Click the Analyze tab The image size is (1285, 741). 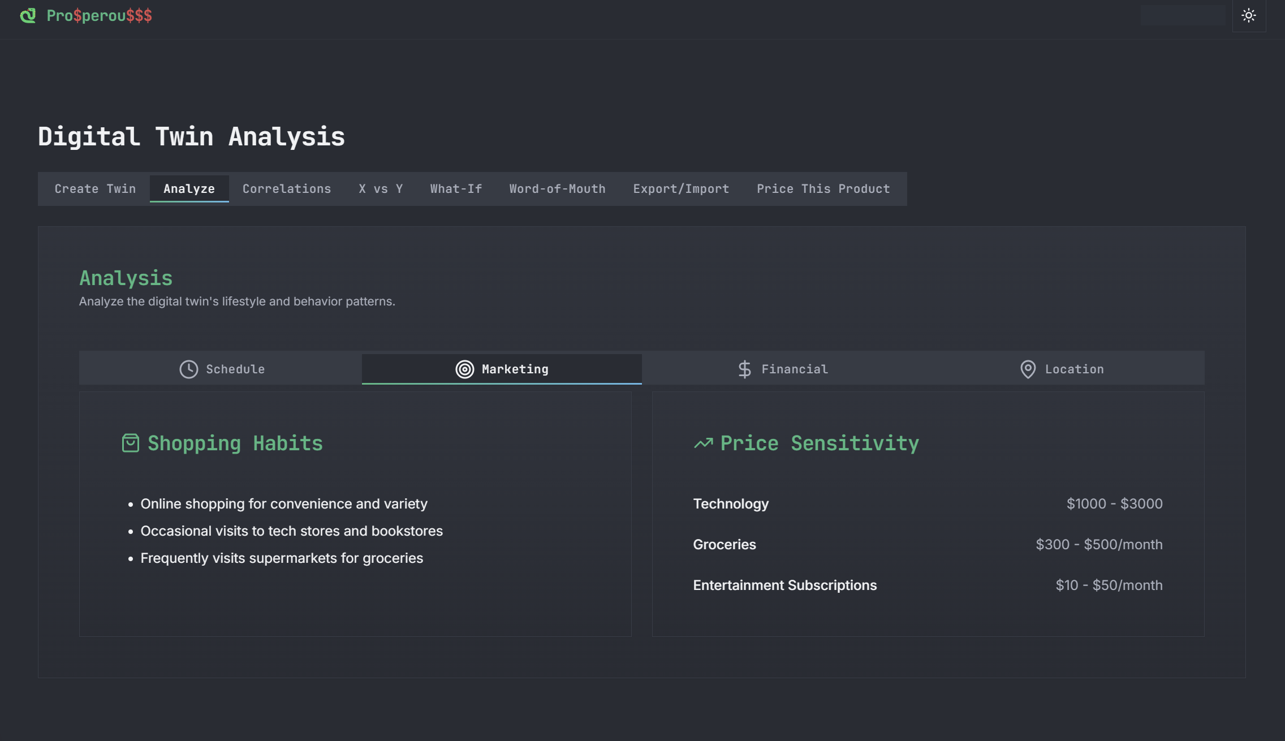pos(189,189)
